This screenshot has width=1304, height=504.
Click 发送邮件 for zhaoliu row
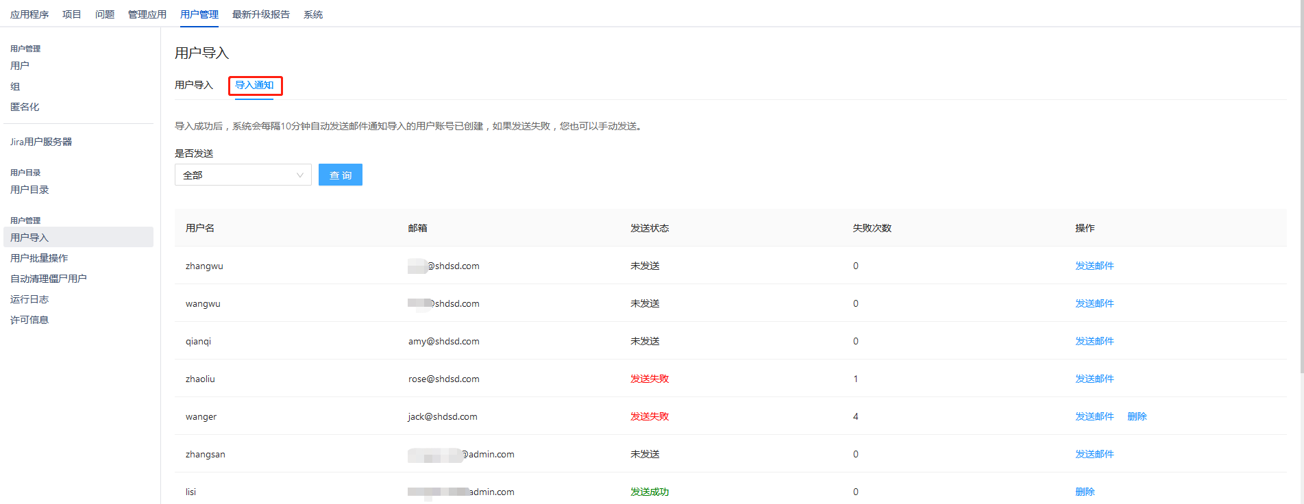pyautogui.click(x=1094, y=379)
